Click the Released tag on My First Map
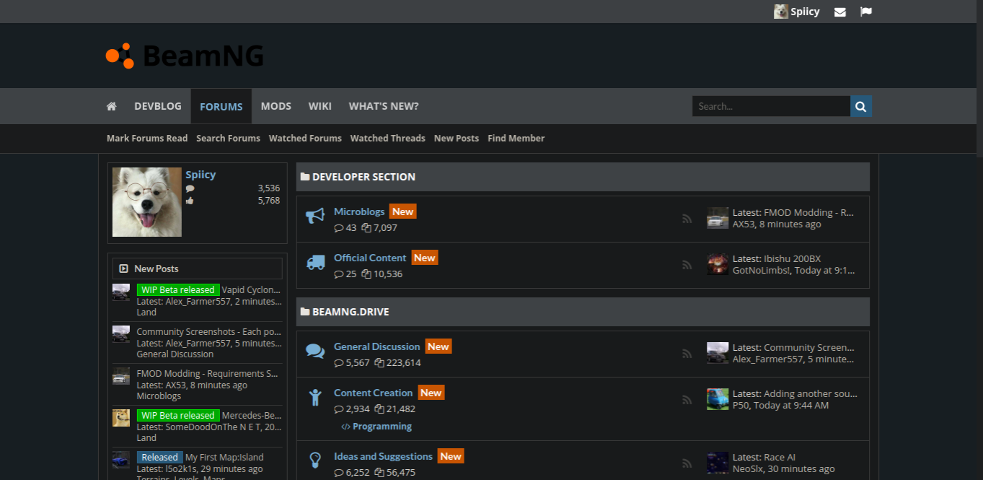This screenshot has height=480, width=983. click(159, 458)
